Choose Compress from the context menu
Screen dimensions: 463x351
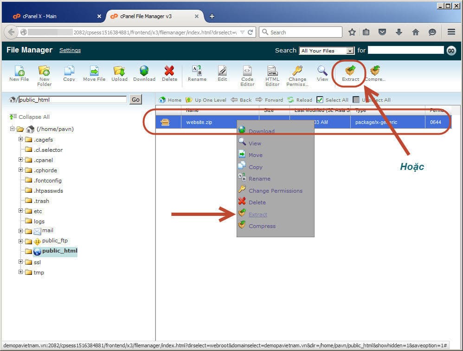pyautogui.click(x=262, y=226)
